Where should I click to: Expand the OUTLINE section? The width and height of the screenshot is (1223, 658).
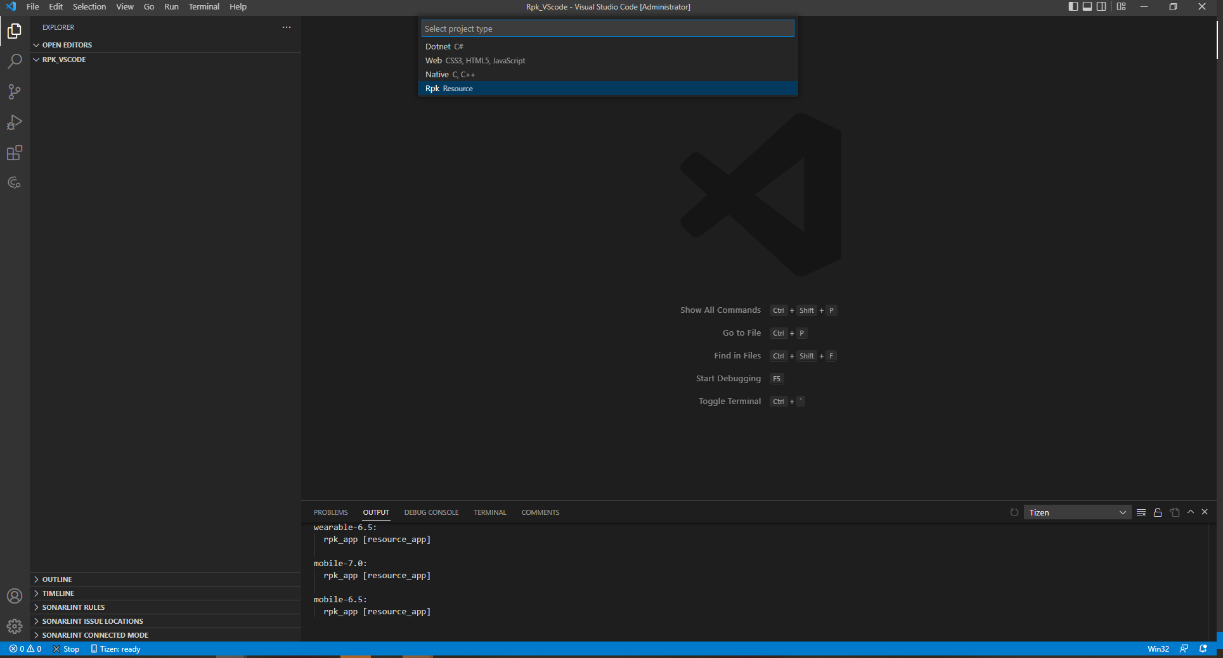(x=57, y=579)
